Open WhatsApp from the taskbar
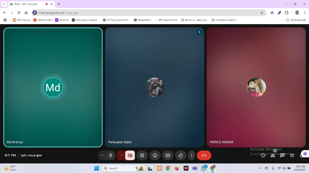 (204, 168)
